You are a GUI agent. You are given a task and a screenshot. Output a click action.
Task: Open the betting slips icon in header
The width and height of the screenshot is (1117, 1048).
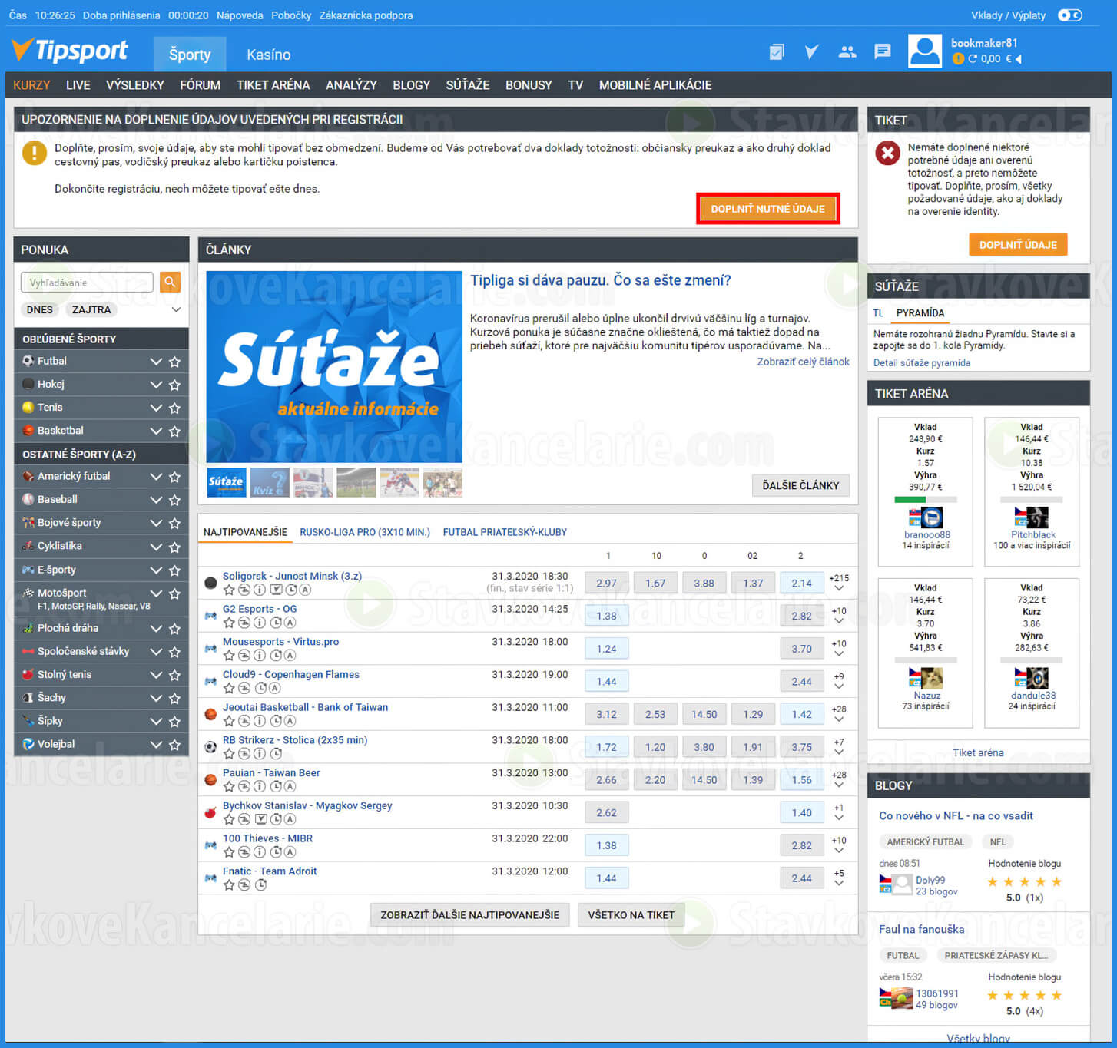coord(777,52)
